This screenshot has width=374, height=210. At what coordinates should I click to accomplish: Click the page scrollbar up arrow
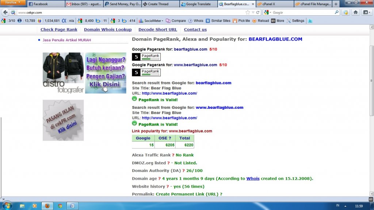point(371,27)
